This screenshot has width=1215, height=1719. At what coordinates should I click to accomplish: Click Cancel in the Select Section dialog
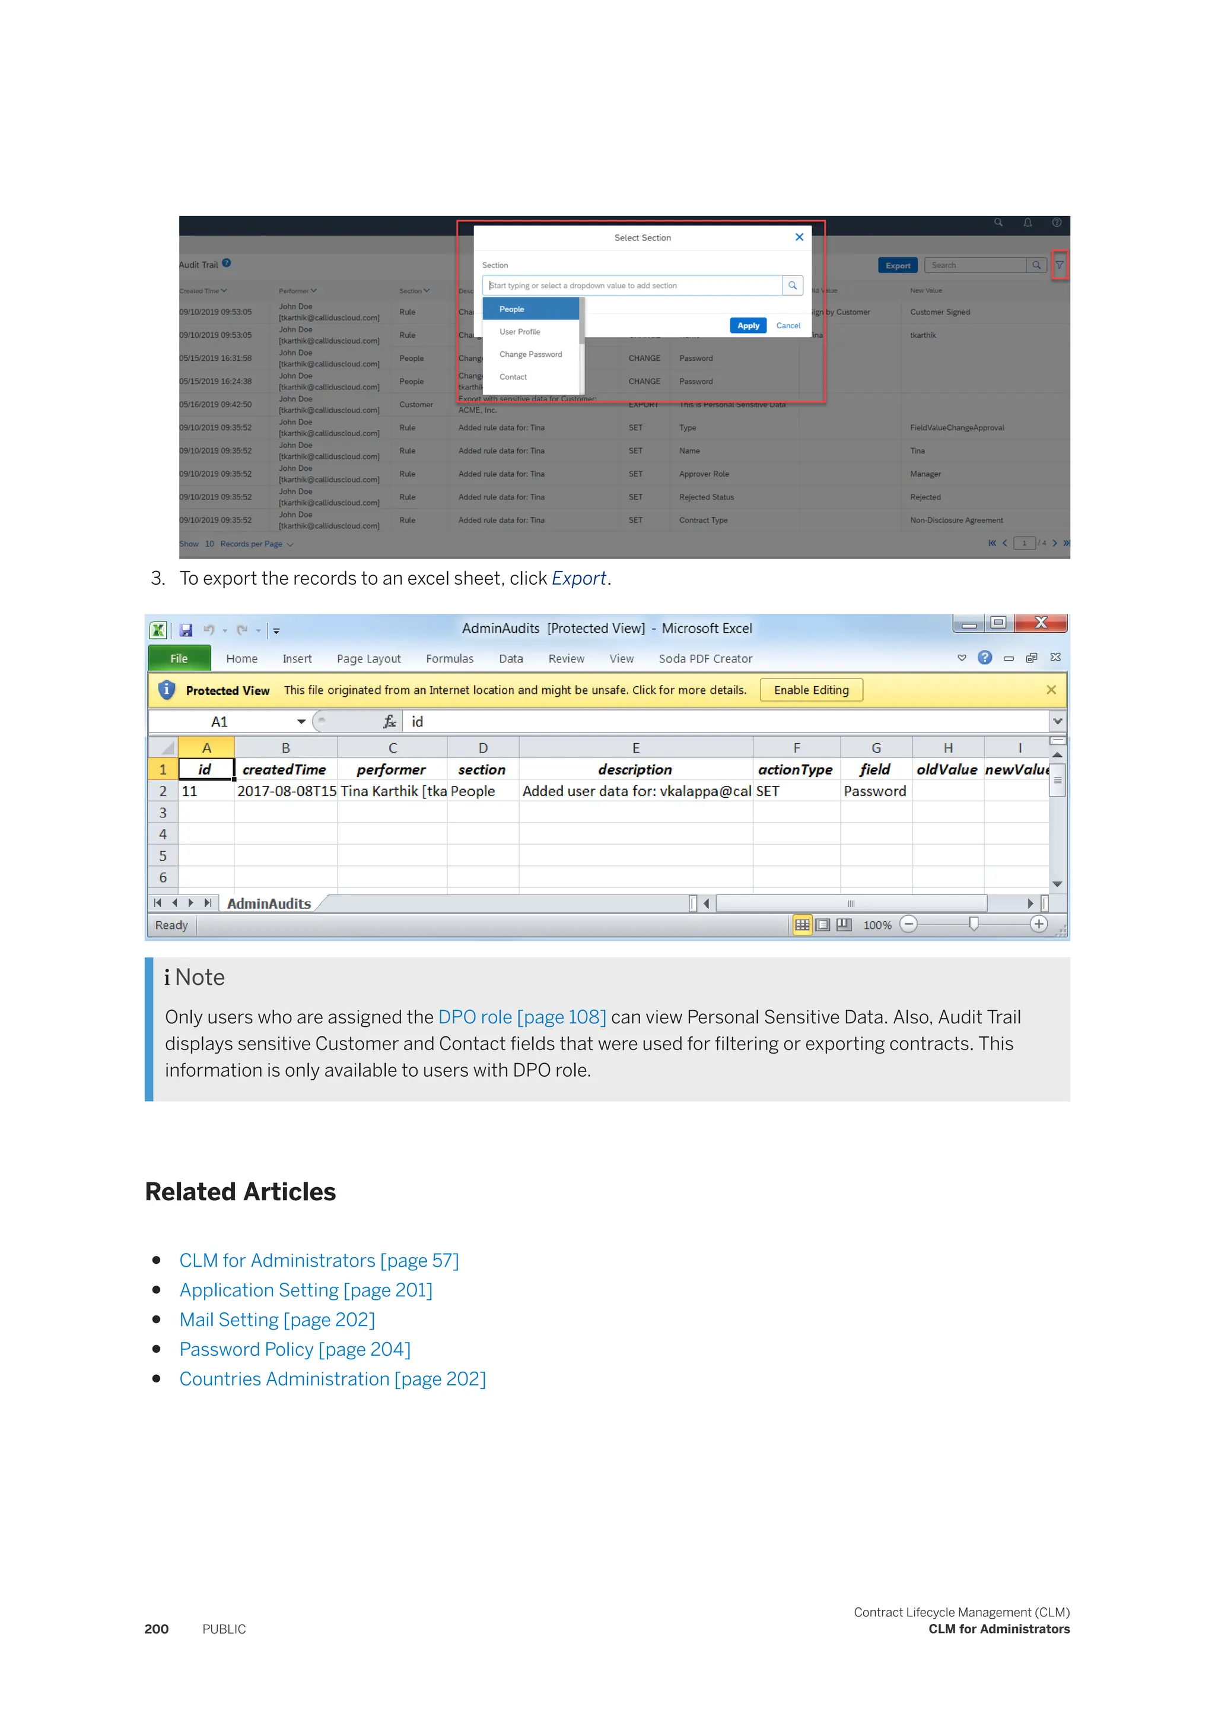coord(788,326)
